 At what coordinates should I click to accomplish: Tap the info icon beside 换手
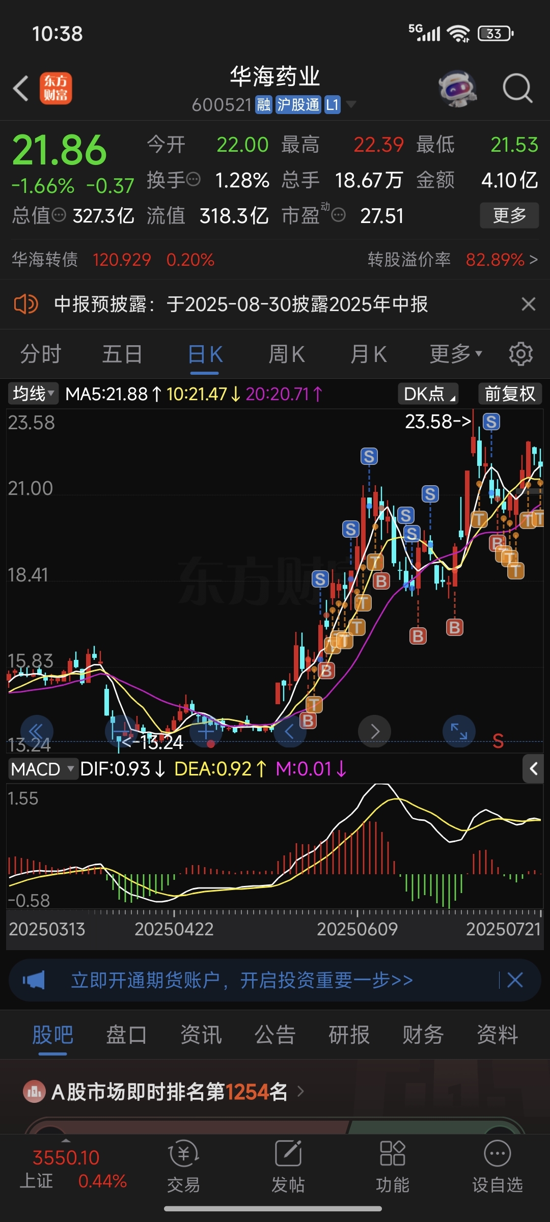pos(194,180)
